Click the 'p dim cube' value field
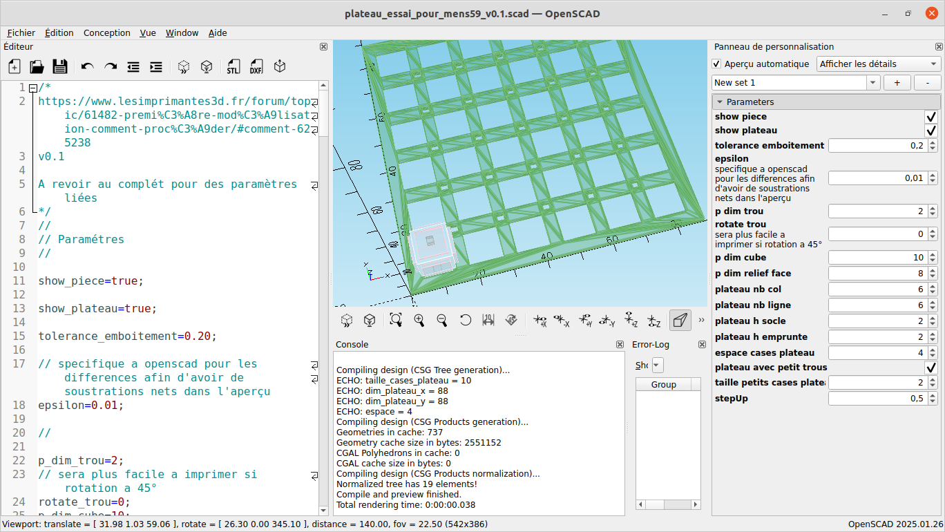Screen dimensions: 945x532 click(877, 258)
